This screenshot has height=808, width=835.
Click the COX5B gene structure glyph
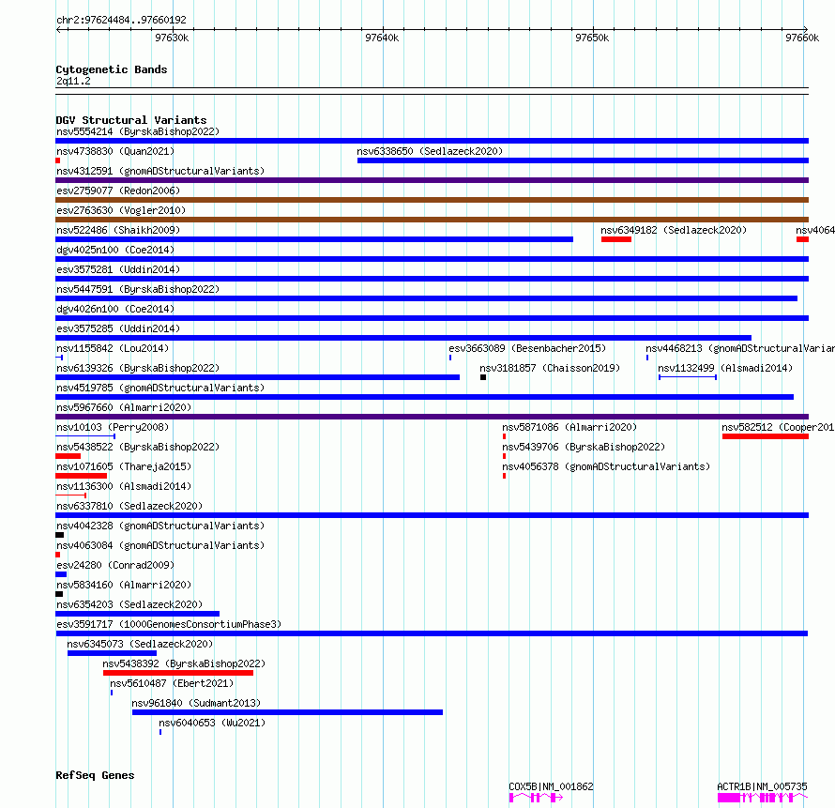(536, 798)
